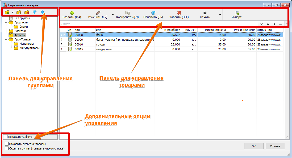Maximize the Справочник товаров window
This screenshot has width=292, height=158.
click(276, 5)
